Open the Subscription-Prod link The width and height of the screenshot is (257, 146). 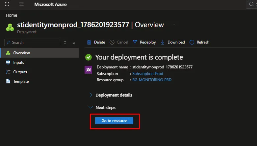pyautogui.click(x=148, y=74)
